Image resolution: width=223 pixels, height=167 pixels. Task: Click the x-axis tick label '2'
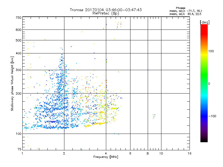click(x=64, y=153)
